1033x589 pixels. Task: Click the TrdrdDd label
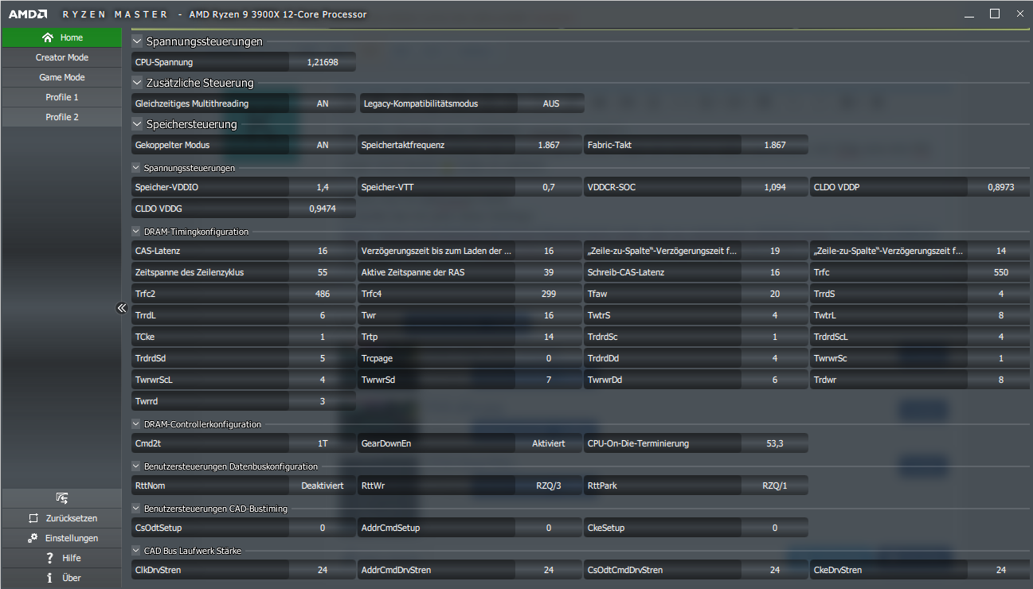tap(603, 358)
